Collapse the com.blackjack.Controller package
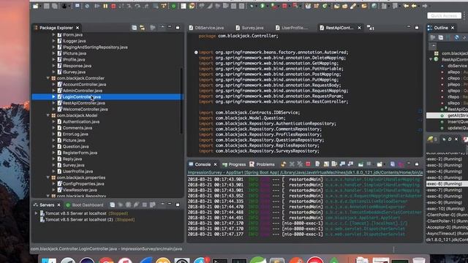468x263 pixels. point(48,78)
